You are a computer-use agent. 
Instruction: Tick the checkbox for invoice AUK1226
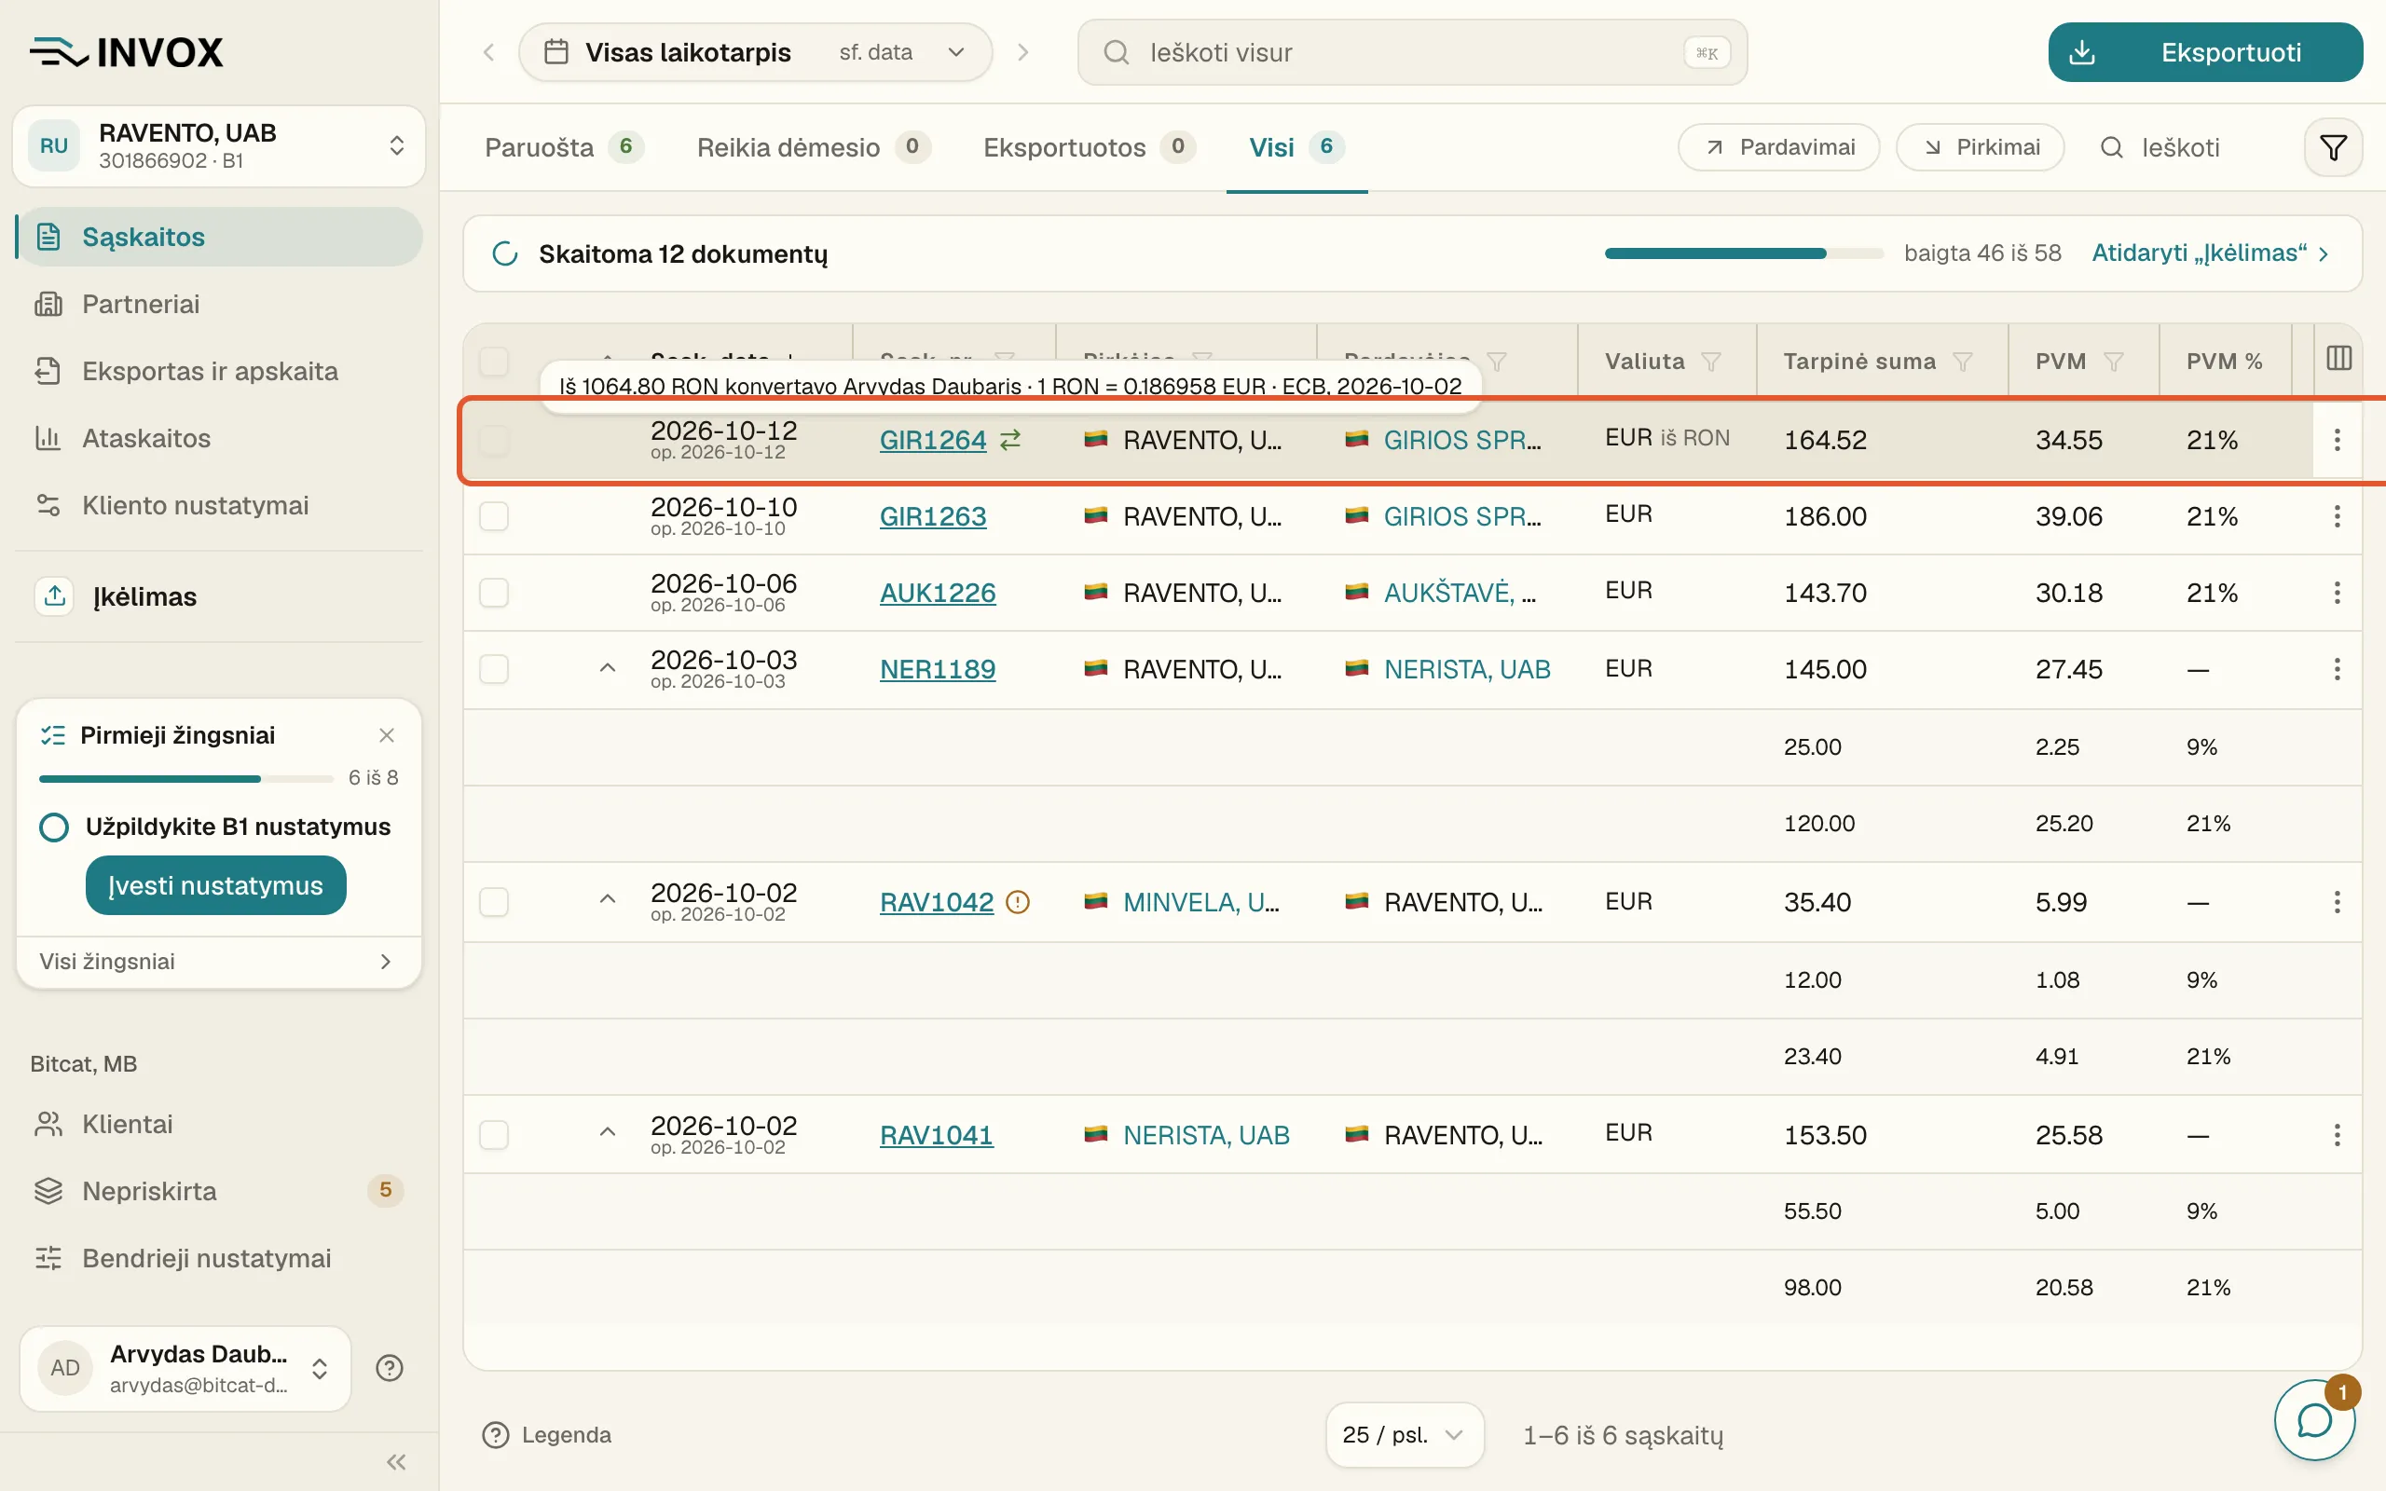494,593
